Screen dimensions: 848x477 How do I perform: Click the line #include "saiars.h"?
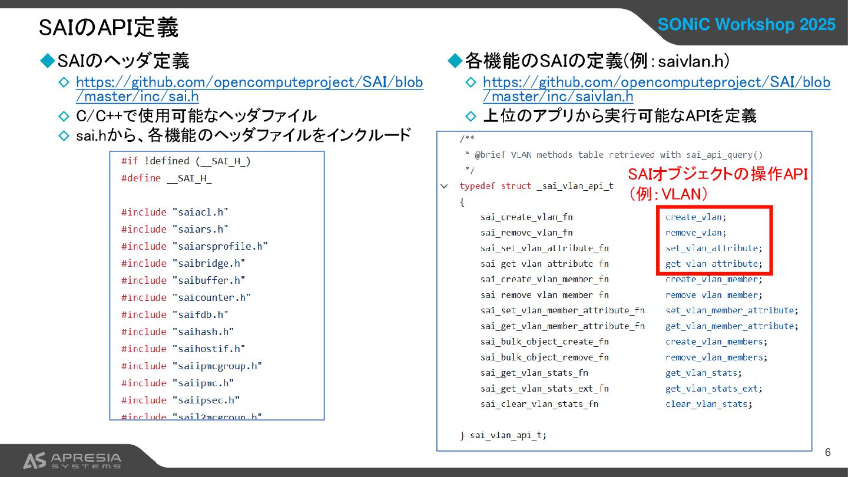point(175,229)
